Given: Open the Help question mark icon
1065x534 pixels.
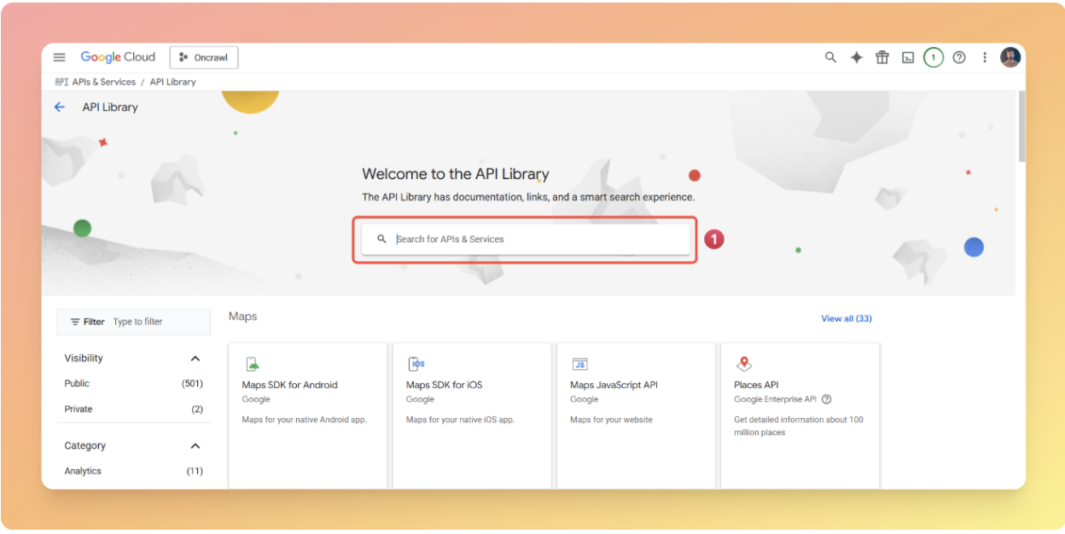Looking at the screenshot, I should point(958,57).
